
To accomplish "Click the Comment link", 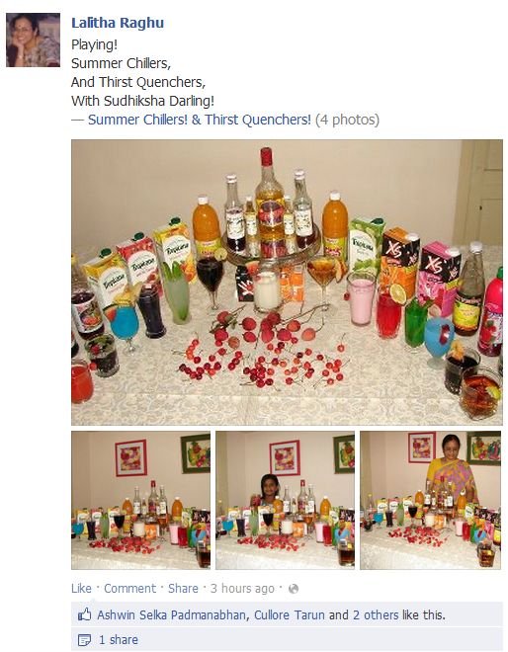I will click(129, 589).
